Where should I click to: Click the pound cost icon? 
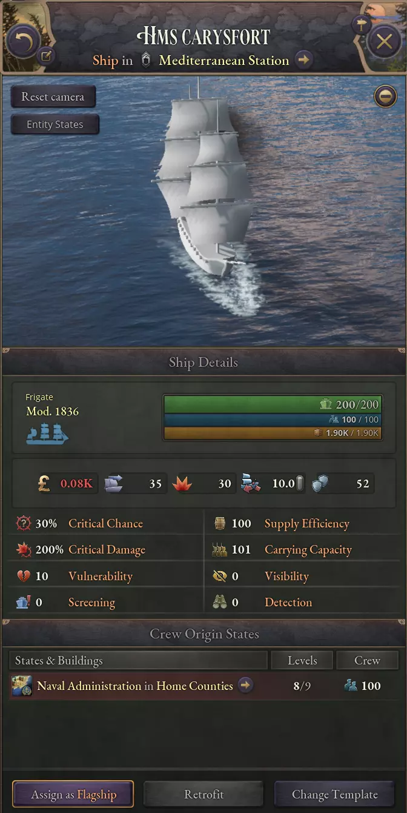(44, 483)
